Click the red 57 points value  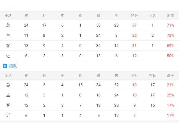tap(134, 25)
